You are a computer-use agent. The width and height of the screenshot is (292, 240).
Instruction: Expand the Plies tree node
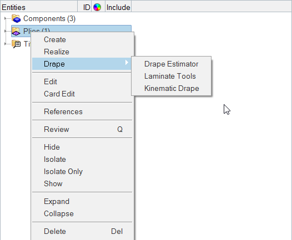5,31
